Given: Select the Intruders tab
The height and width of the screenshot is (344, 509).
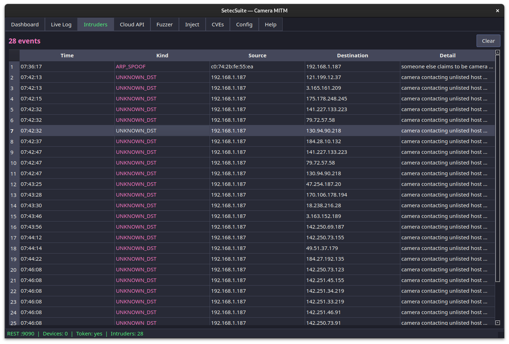Looking at the screenshot, I should (x=95, y=24).
